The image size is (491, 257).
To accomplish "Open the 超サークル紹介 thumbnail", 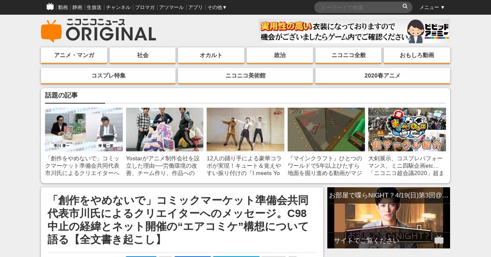I will 407,129.
